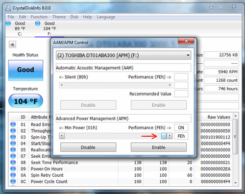
Task: Select the Spin Retry Count row
Action: pyautogui.click(x=121, y=175)
